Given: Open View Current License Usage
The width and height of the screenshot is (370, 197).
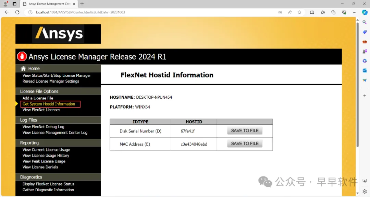Looking at the screenshot, I should (x=46, y=150).
